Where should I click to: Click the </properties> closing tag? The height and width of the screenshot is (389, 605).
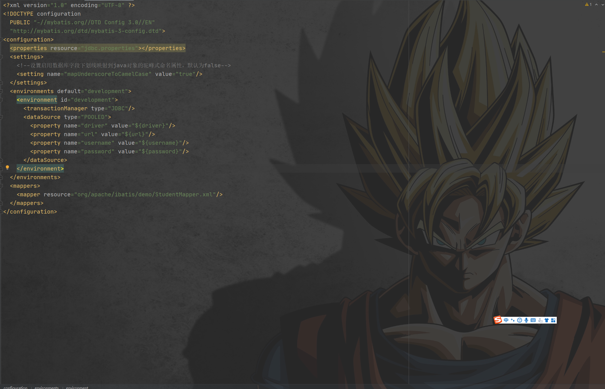point(163,48)
